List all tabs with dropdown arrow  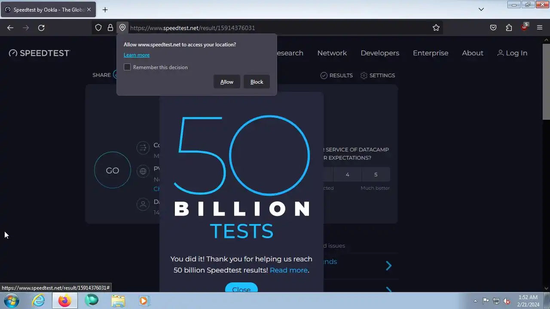(481, 9)
